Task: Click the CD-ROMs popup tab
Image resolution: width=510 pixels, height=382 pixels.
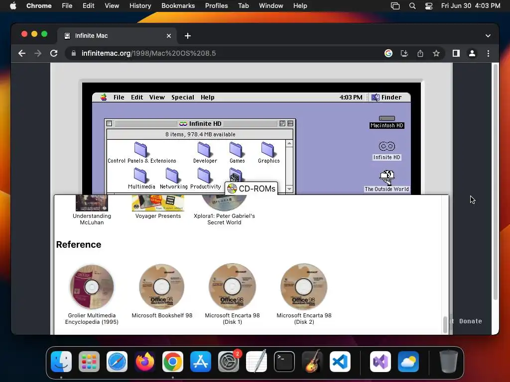Action: point(252,189)
